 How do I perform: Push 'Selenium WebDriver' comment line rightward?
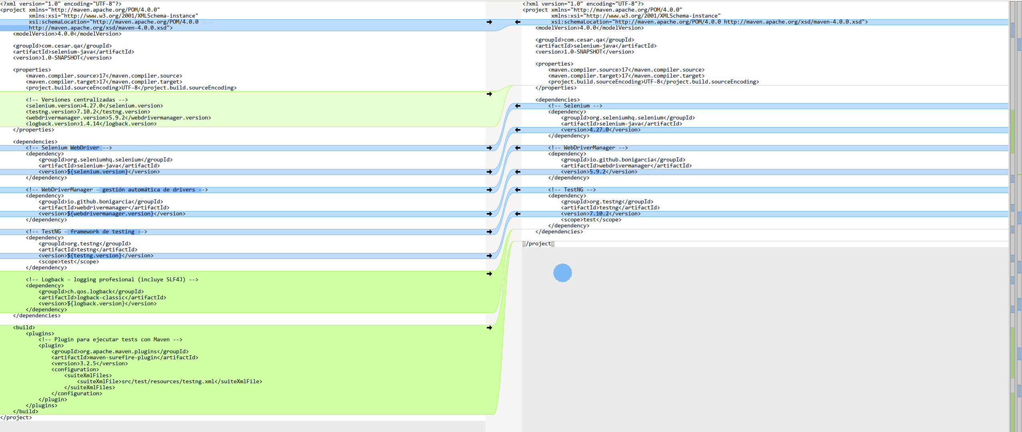pyautogui.click(x=489, y=148)
